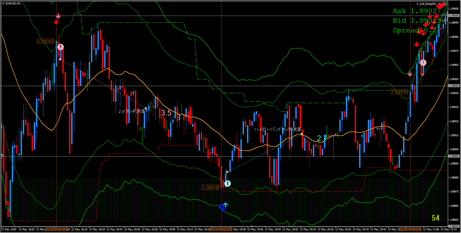Click the red down arrow above 21:00 candle
The image size is (461, 233).
pos(416,44)
